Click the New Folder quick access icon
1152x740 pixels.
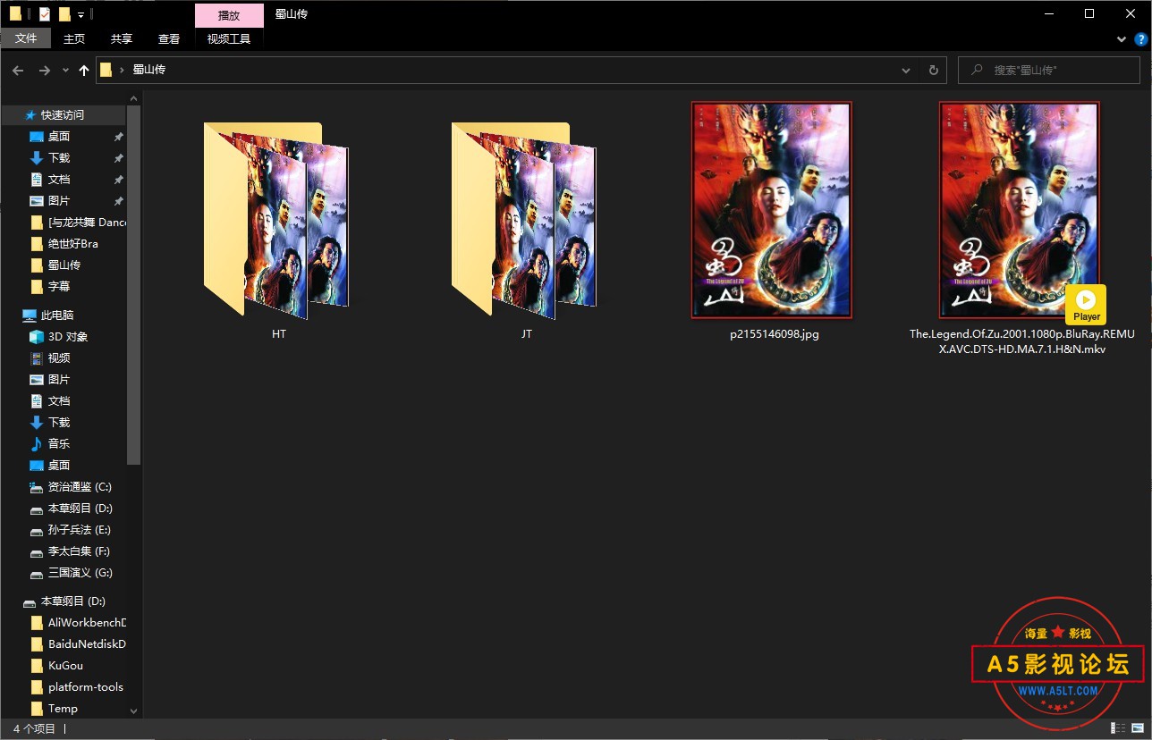point(64,14)
